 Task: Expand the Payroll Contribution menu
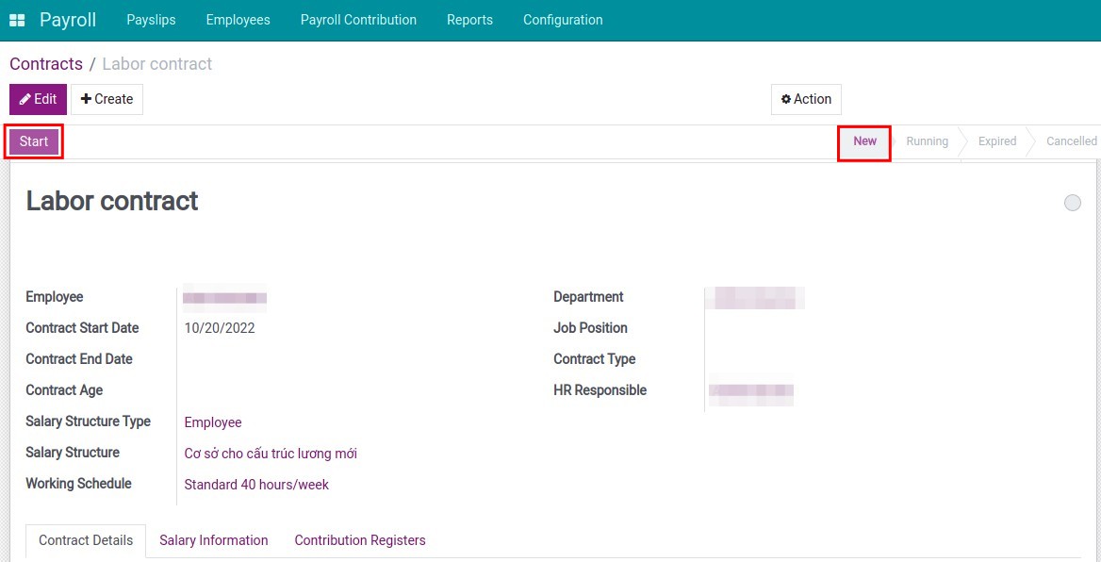pos(358,20)
